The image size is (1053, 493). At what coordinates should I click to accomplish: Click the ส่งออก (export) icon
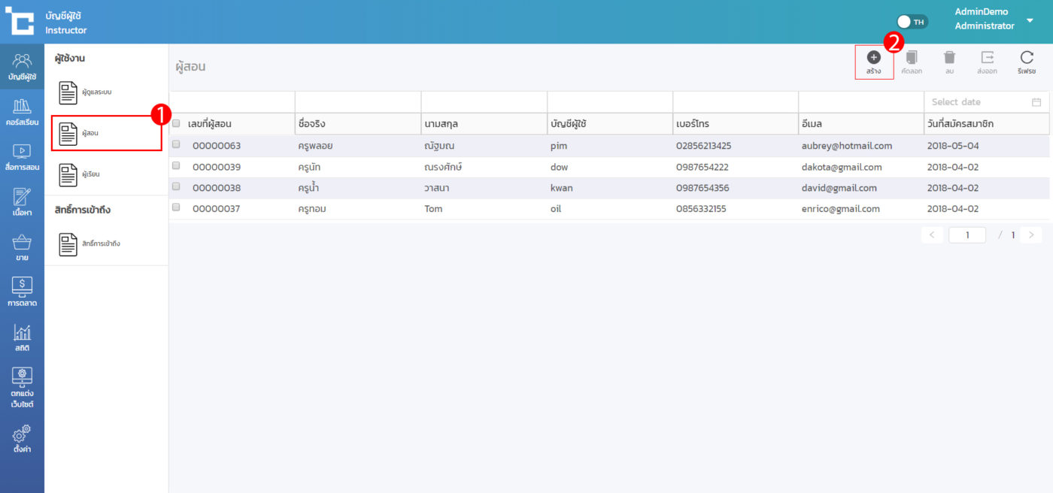click(987, 58)
